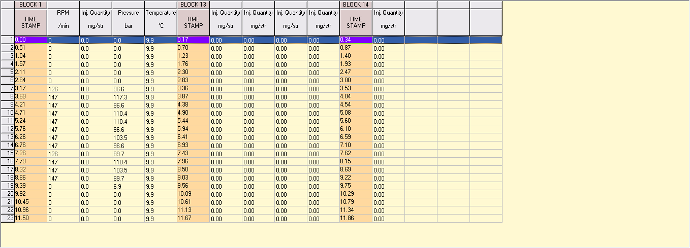
Task: Select row header number 12
Action: coord(8,129)
